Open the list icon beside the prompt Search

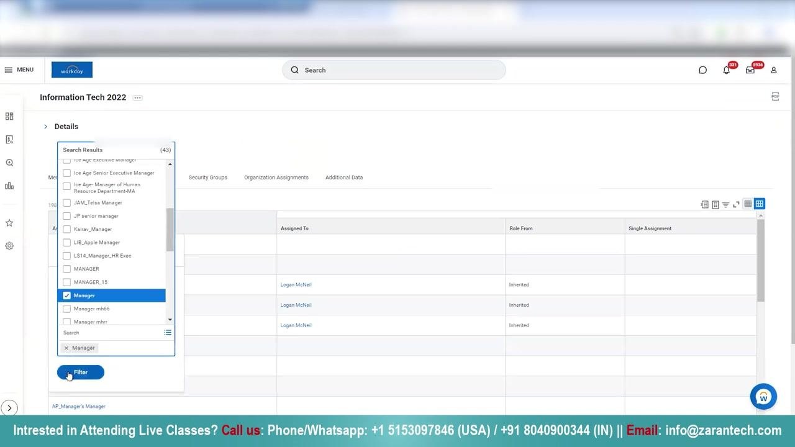(x=168, y=333)
